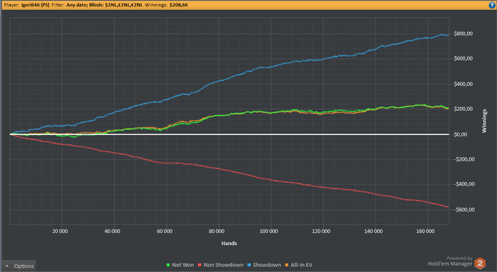Click the -$600,00 y-axis label
Image resolution: width=497 pixels, height=272 pixels.
(464, 210)
